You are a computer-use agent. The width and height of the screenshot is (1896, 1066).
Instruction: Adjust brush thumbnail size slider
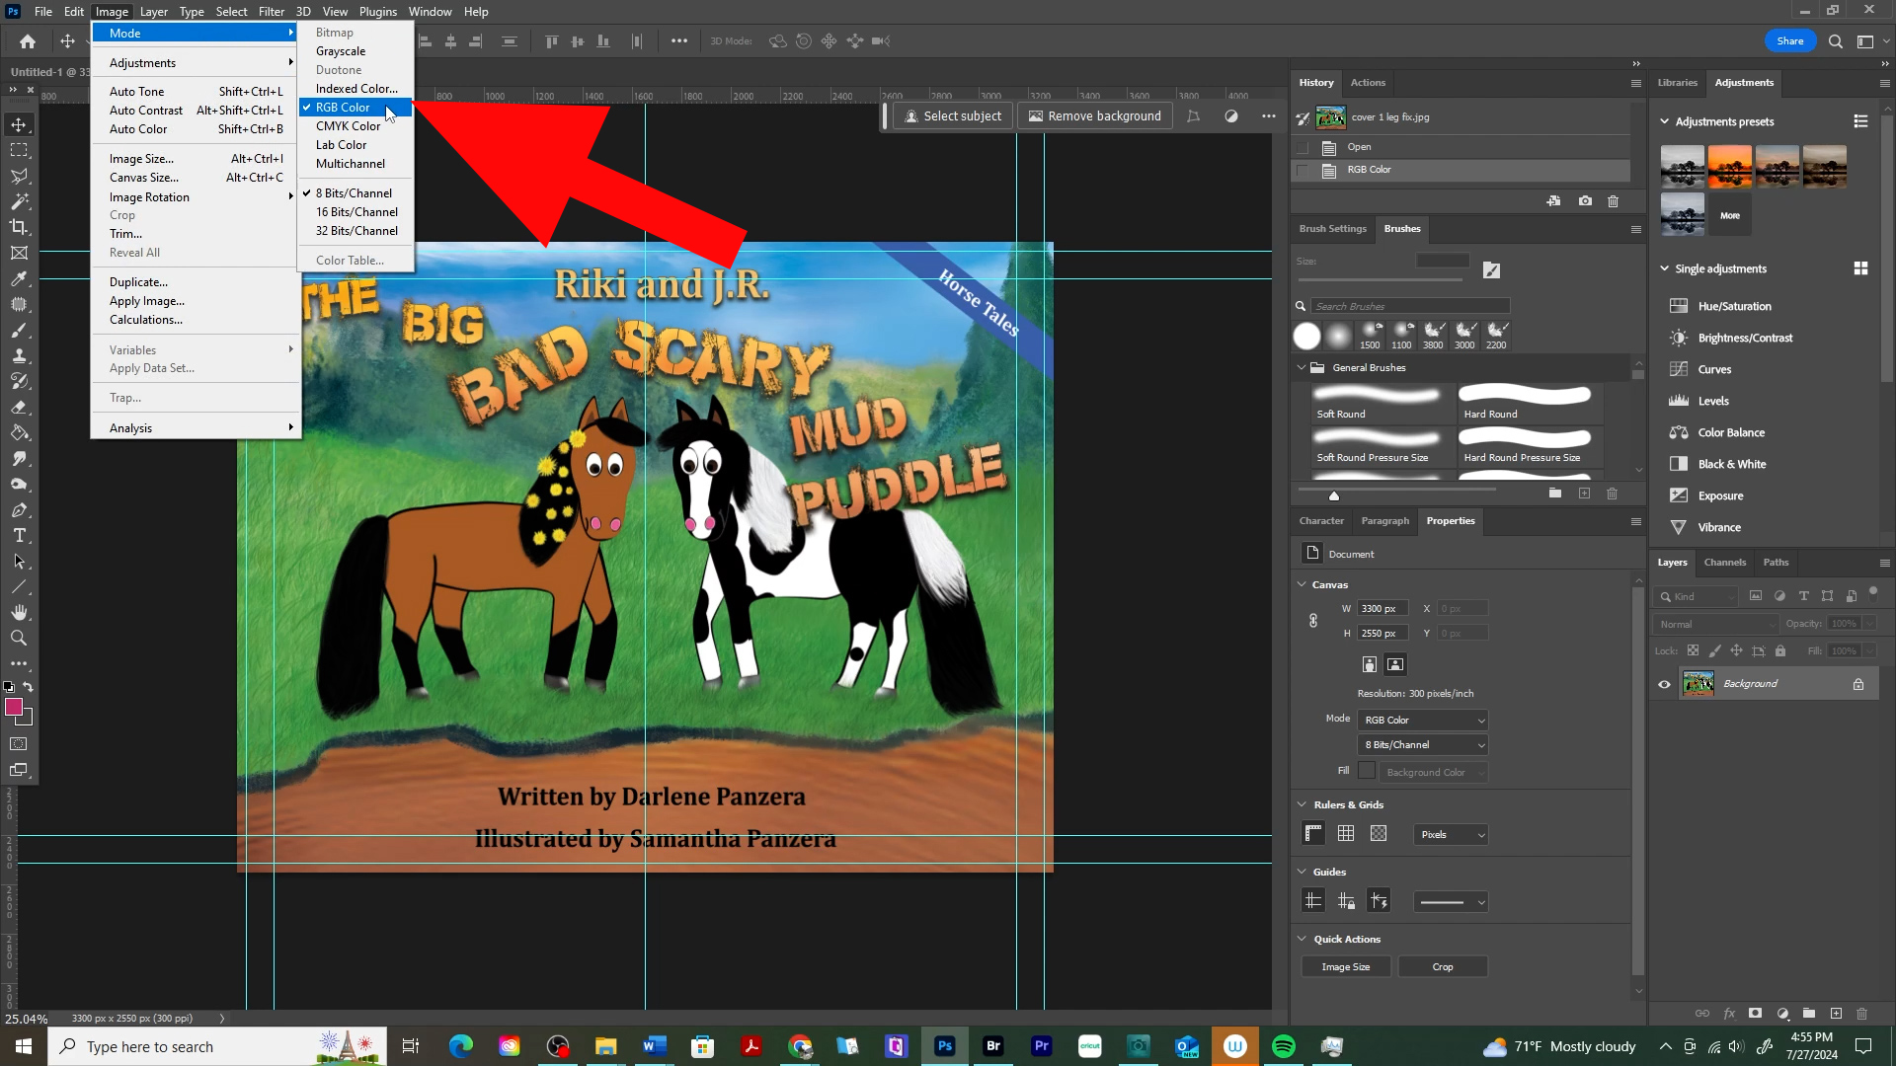tap(1334, 495)
